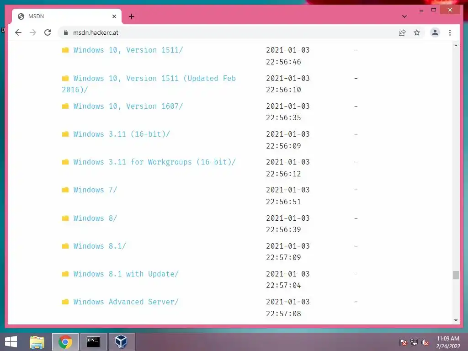The height and width of the screenshot is (351, 468).
Task: Minimize the Chrome window
Action: pyautogui.click(x=421, y=10)
